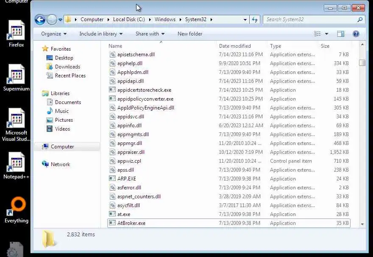Click the 1,952 KB size cell

339,152
